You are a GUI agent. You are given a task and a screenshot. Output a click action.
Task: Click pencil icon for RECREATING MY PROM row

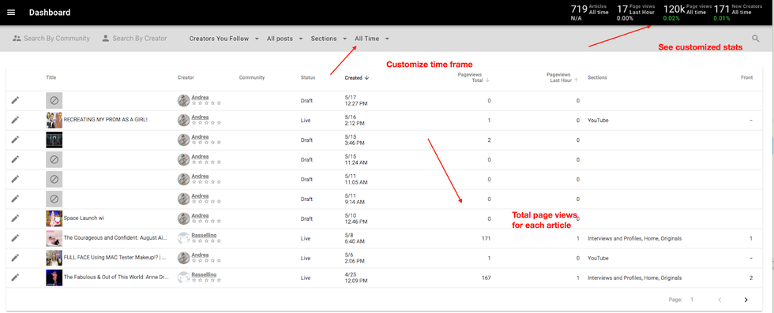15,120
